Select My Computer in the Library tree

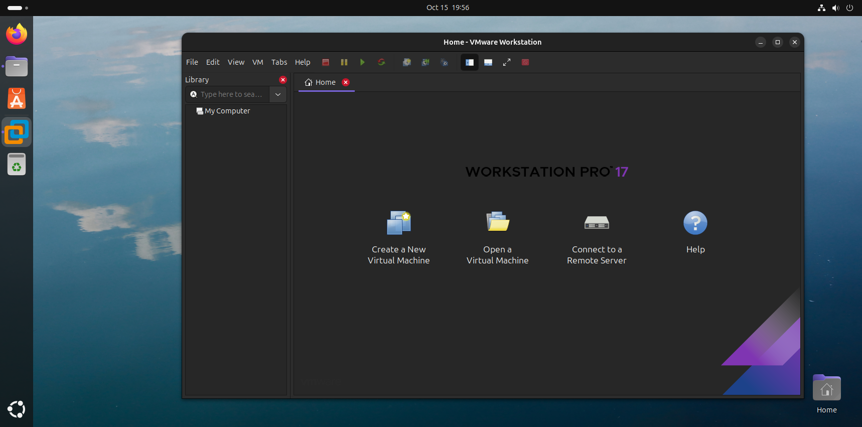(x=223, y=111)
